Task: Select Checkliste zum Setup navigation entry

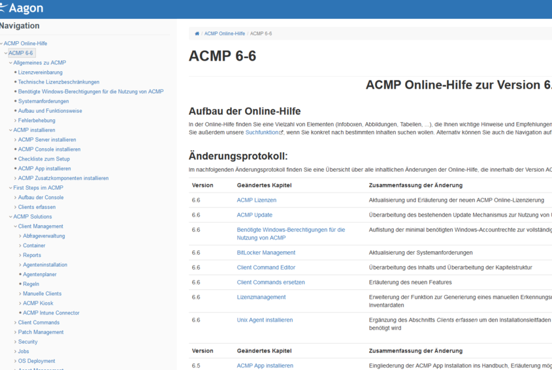Action: (x=44, y=159)
